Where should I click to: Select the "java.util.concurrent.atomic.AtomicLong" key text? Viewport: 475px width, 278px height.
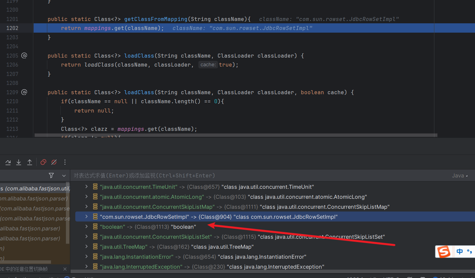(x=152, y=197)
